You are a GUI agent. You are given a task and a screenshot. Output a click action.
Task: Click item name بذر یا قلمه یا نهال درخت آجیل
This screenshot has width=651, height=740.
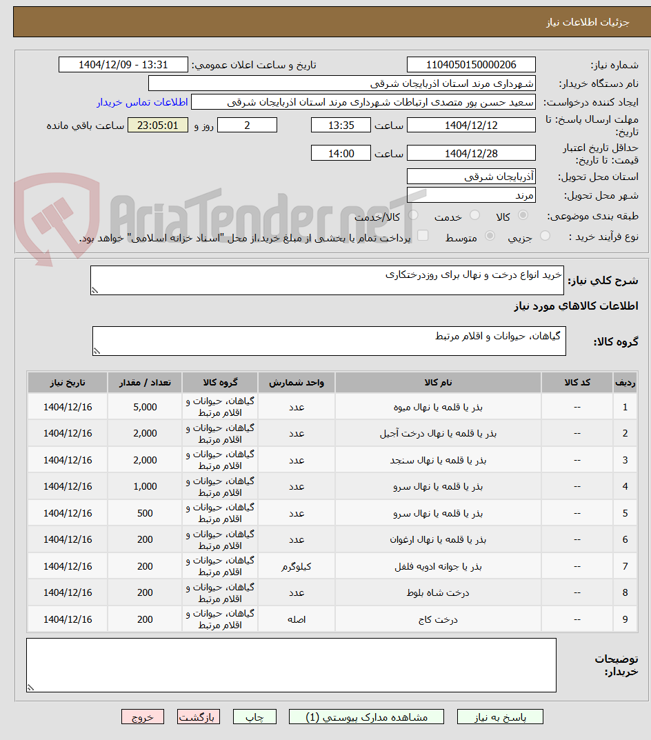tap(438, 433)
